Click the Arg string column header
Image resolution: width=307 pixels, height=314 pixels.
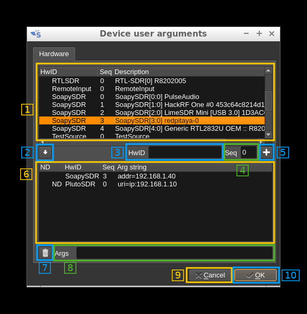tap(194, 167)
